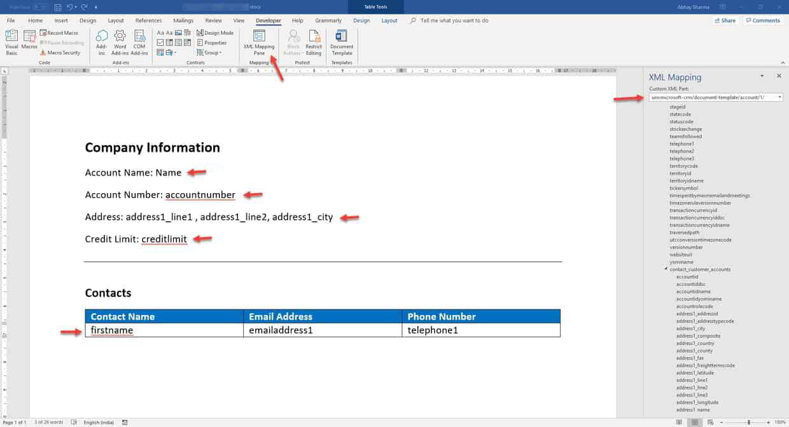Click the Document Template icon
Image resolution: width=789 pixels, height=427 pixels.
click(342, 41)
